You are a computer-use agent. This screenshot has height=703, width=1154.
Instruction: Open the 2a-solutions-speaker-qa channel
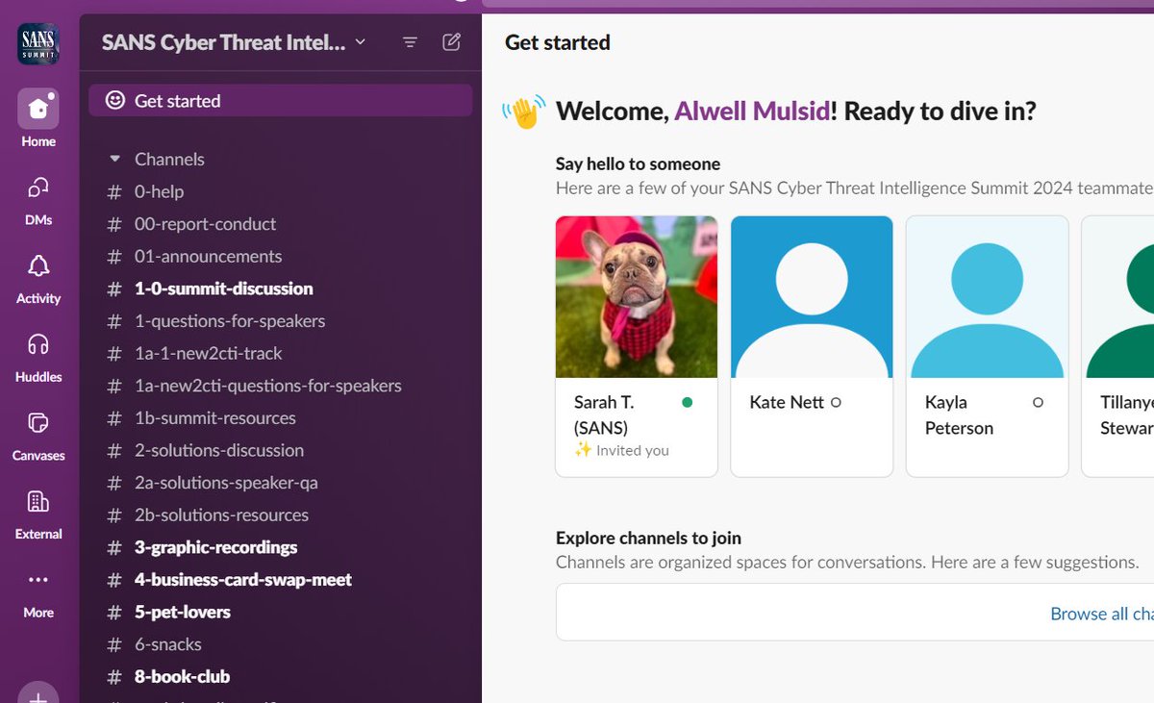280,483
